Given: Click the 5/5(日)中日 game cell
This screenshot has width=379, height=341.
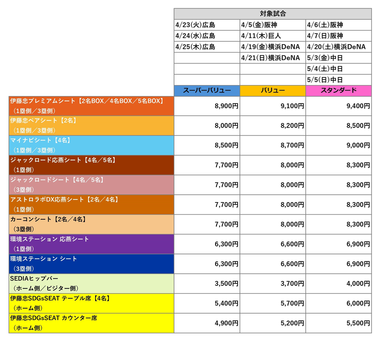Looking at the screenshot, I should [339, 80].
